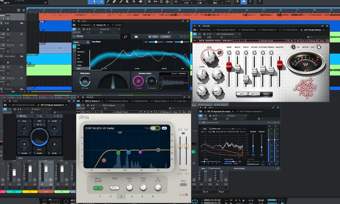The width and height of the screenshot is (340, 204).
Task: Adjust the RX Threshold slider handle
Action: (253, 146)
